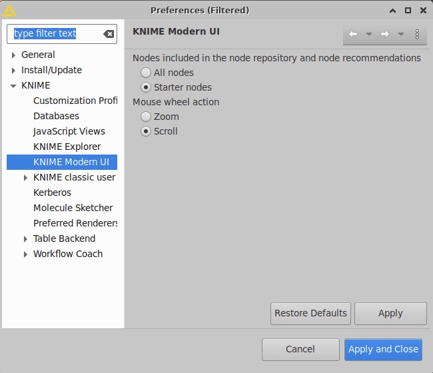This screenshot has width=433, height=373.
Task: Expand the Workflow Coach node
Action: (25, 254)
